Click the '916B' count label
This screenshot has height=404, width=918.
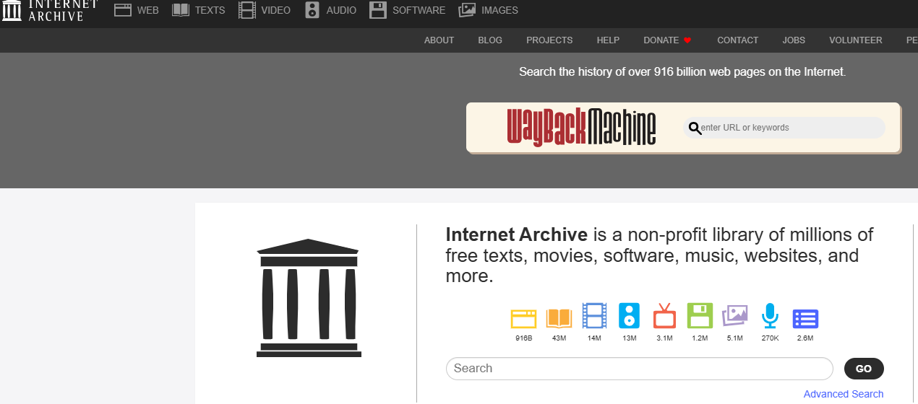pyautogui.click(x=523, y=338)
